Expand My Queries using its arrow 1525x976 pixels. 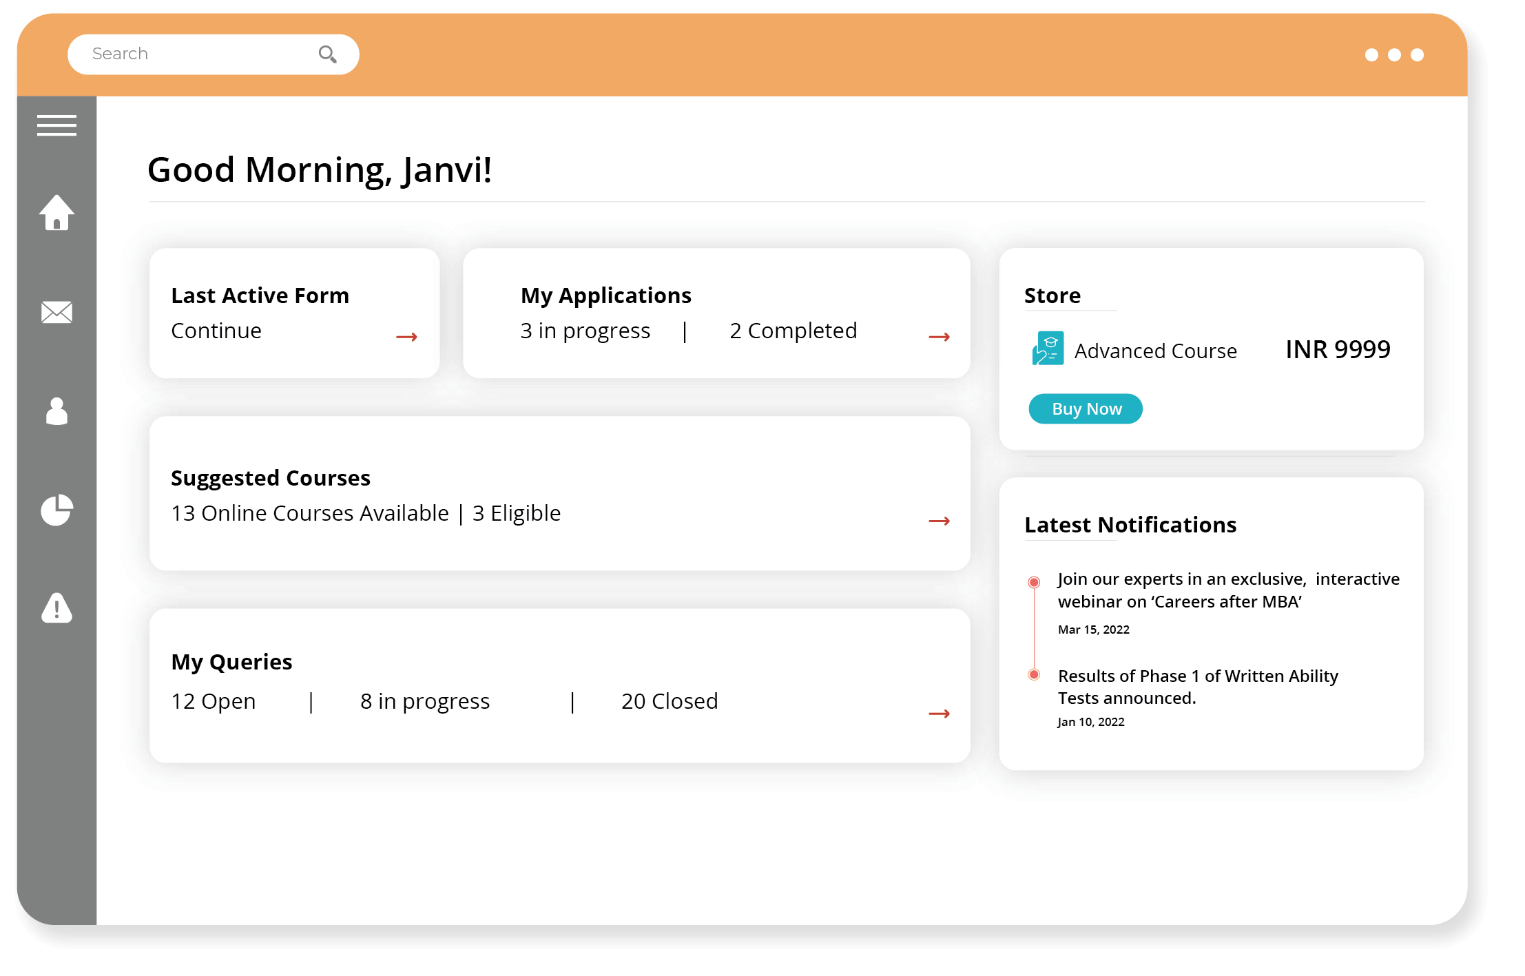coord(940,714)
